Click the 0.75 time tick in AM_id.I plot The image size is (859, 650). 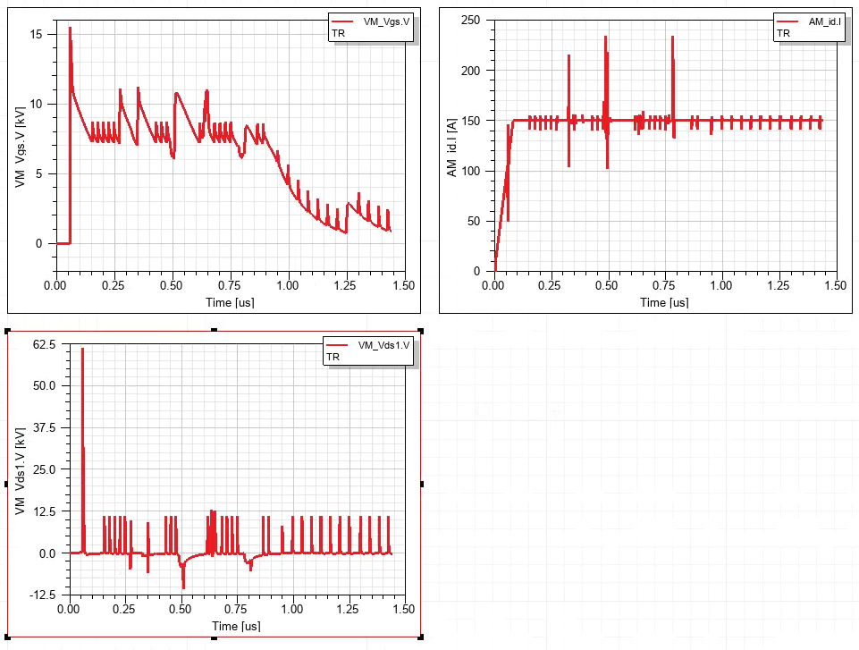tap(664, 285)
